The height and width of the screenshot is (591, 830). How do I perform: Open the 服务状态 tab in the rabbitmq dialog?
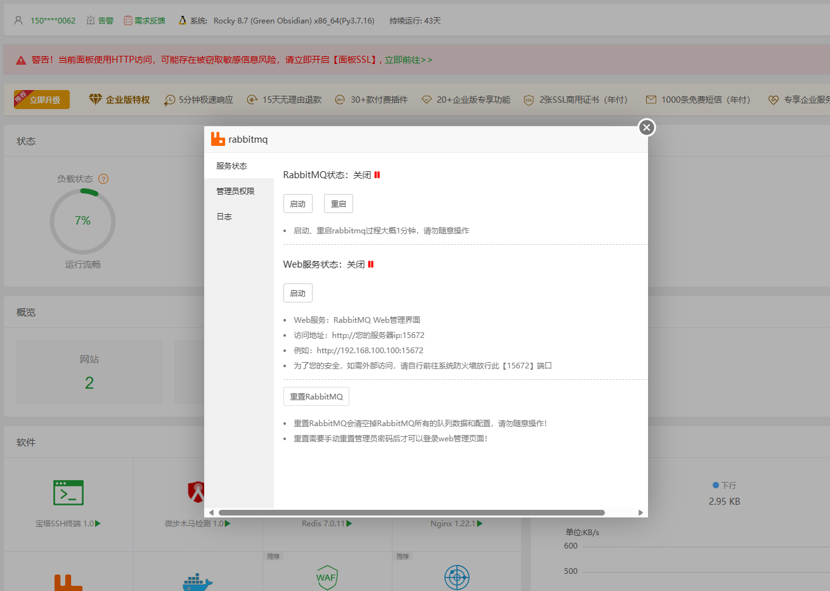239,166
